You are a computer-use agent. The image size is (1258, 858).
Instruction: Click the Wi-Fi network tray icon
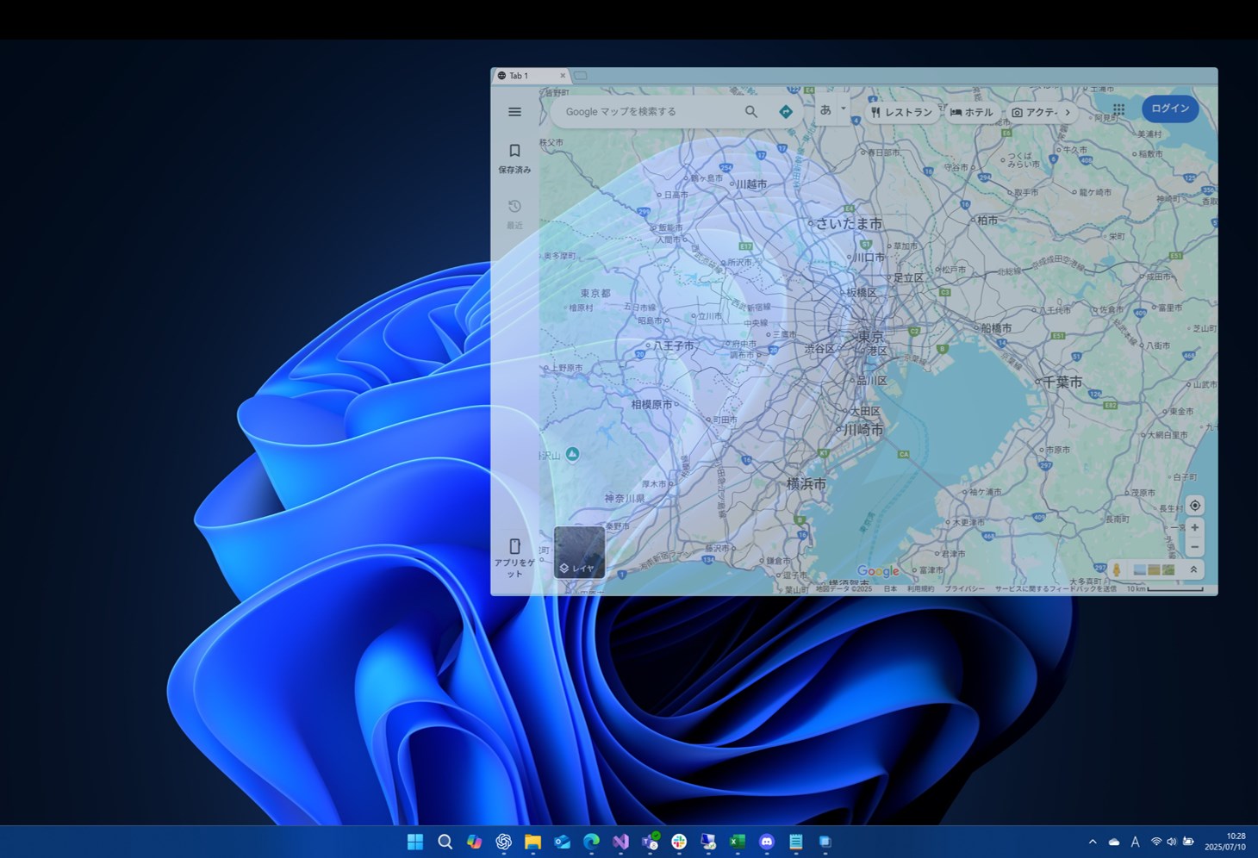[1156, 842]
